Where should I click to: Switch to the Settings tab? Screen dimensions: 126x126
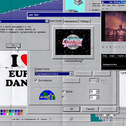[x=85, y=21]
